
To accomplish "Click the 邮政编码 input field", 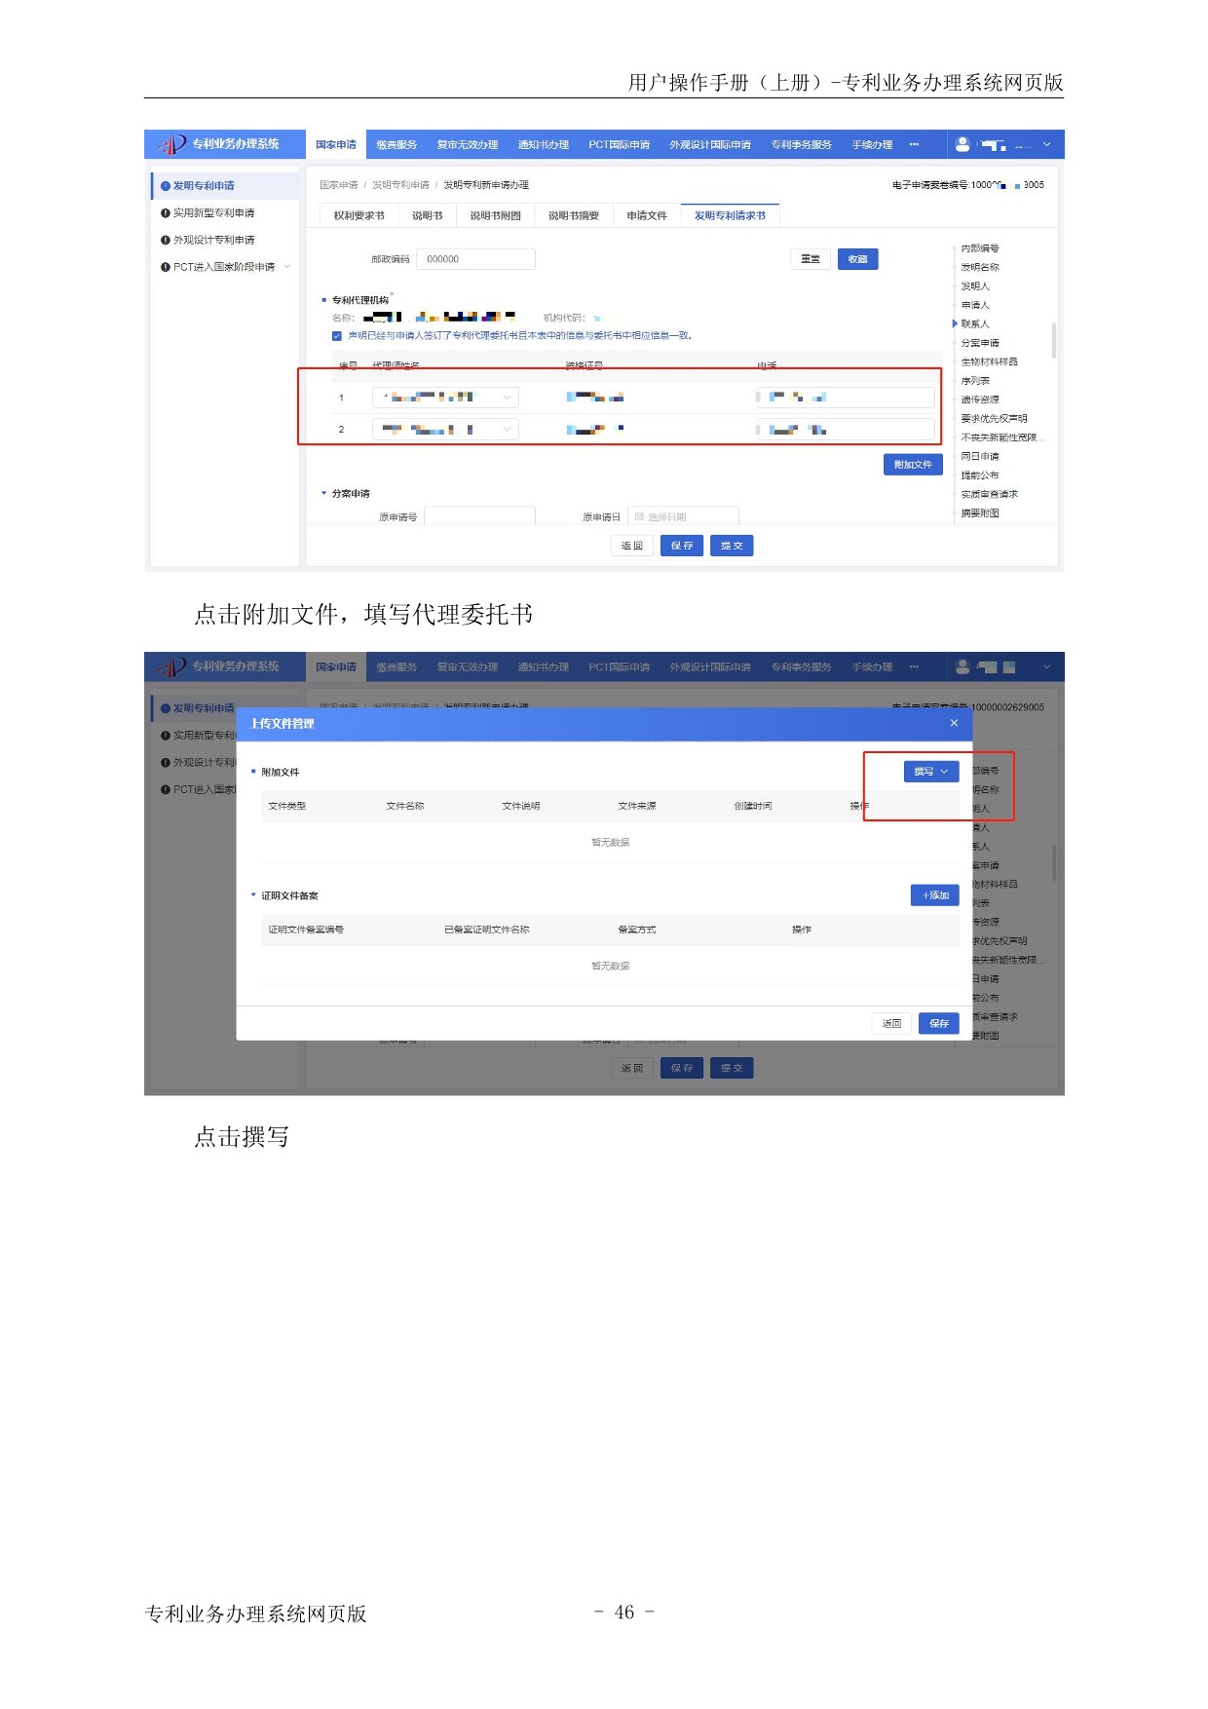I will point(475,259).
